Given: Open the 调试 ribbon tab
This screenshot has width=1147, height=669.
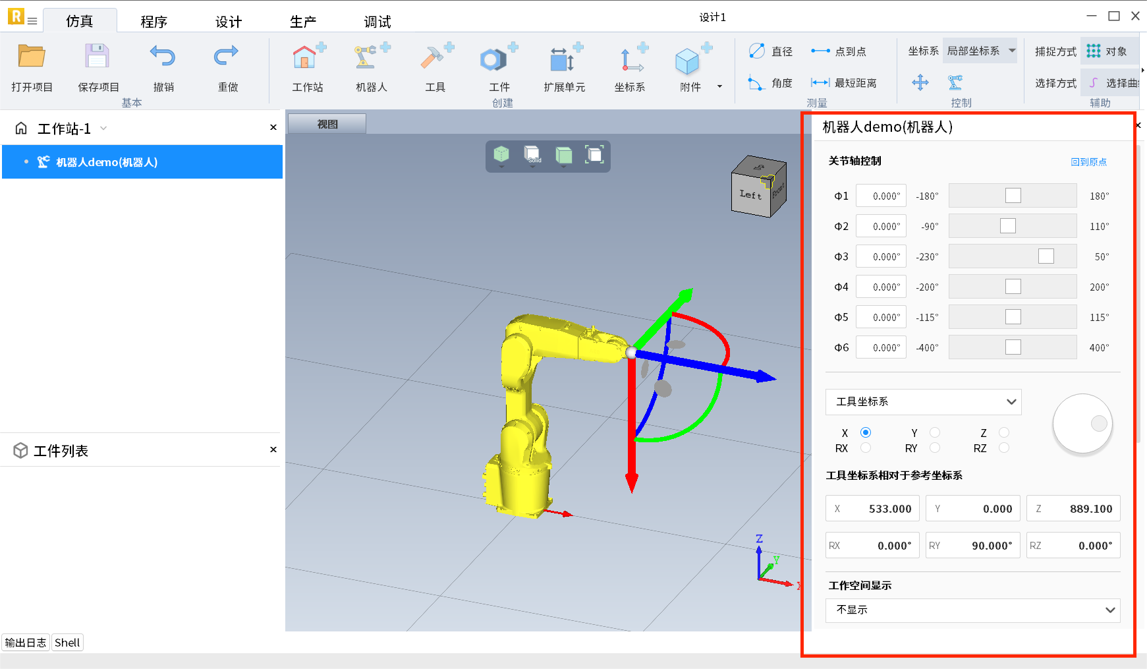Looking at the screenshot, I should 378,22.
